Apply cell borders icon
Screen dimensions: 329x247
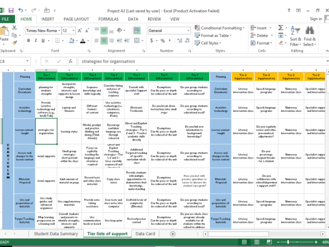[57, 41]
